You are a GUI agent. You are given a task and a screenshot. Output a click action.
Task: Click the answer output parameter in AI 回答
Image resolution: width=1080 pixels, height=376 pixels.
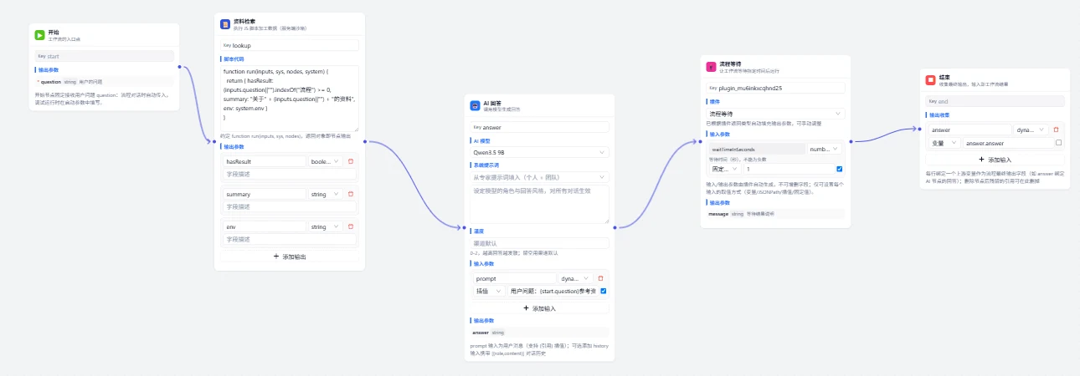[x=540, y=333]
